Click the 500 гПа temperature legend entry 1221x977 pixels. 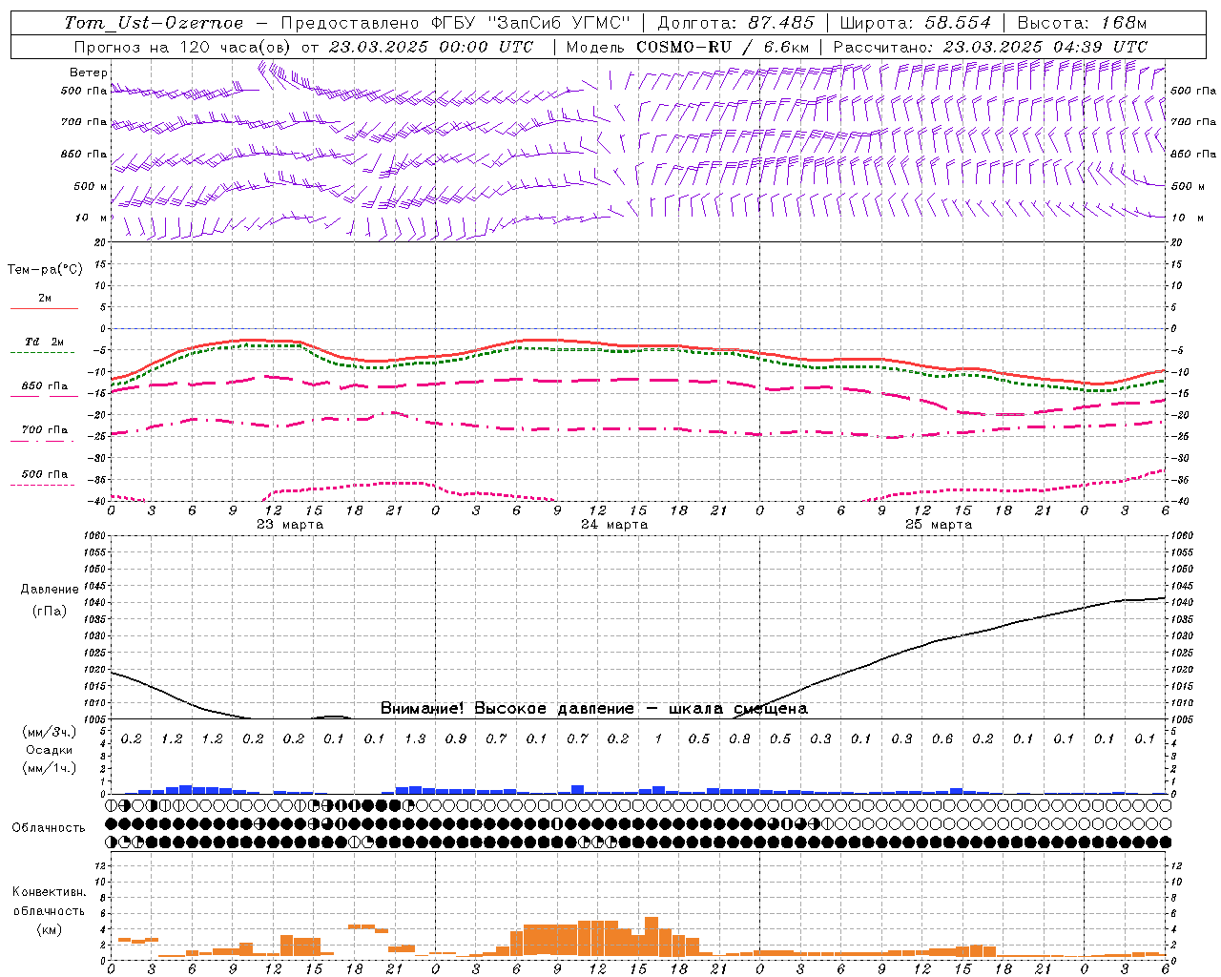point(45,474)
